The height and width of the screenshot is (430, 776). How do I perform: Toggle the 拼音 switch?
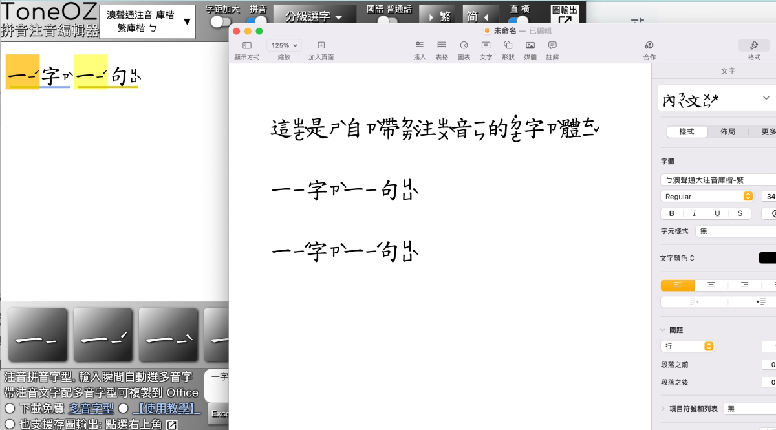click(257, 21)
